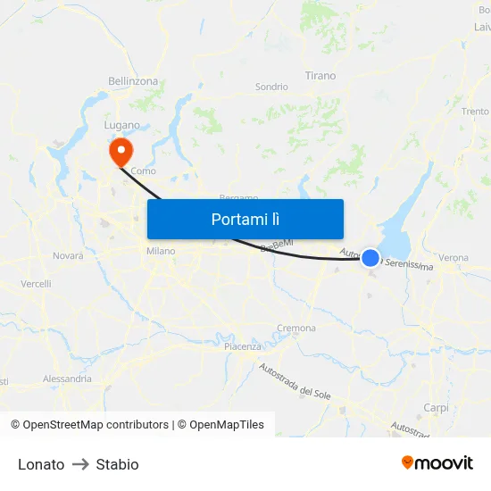Image resolution: width=491 pixels, height=491 pixels.
Task: Click the blue origin dot at Lonato
Action: coord(370,258)
